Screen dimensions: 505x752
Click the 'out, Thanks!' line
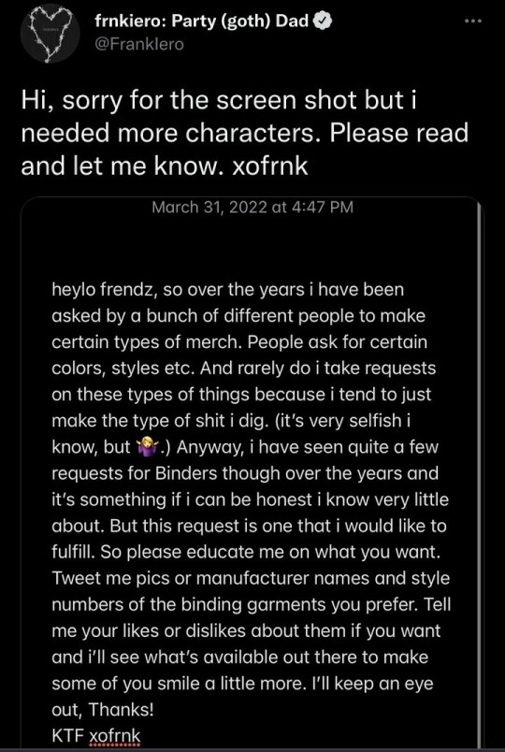click(102, 709)
